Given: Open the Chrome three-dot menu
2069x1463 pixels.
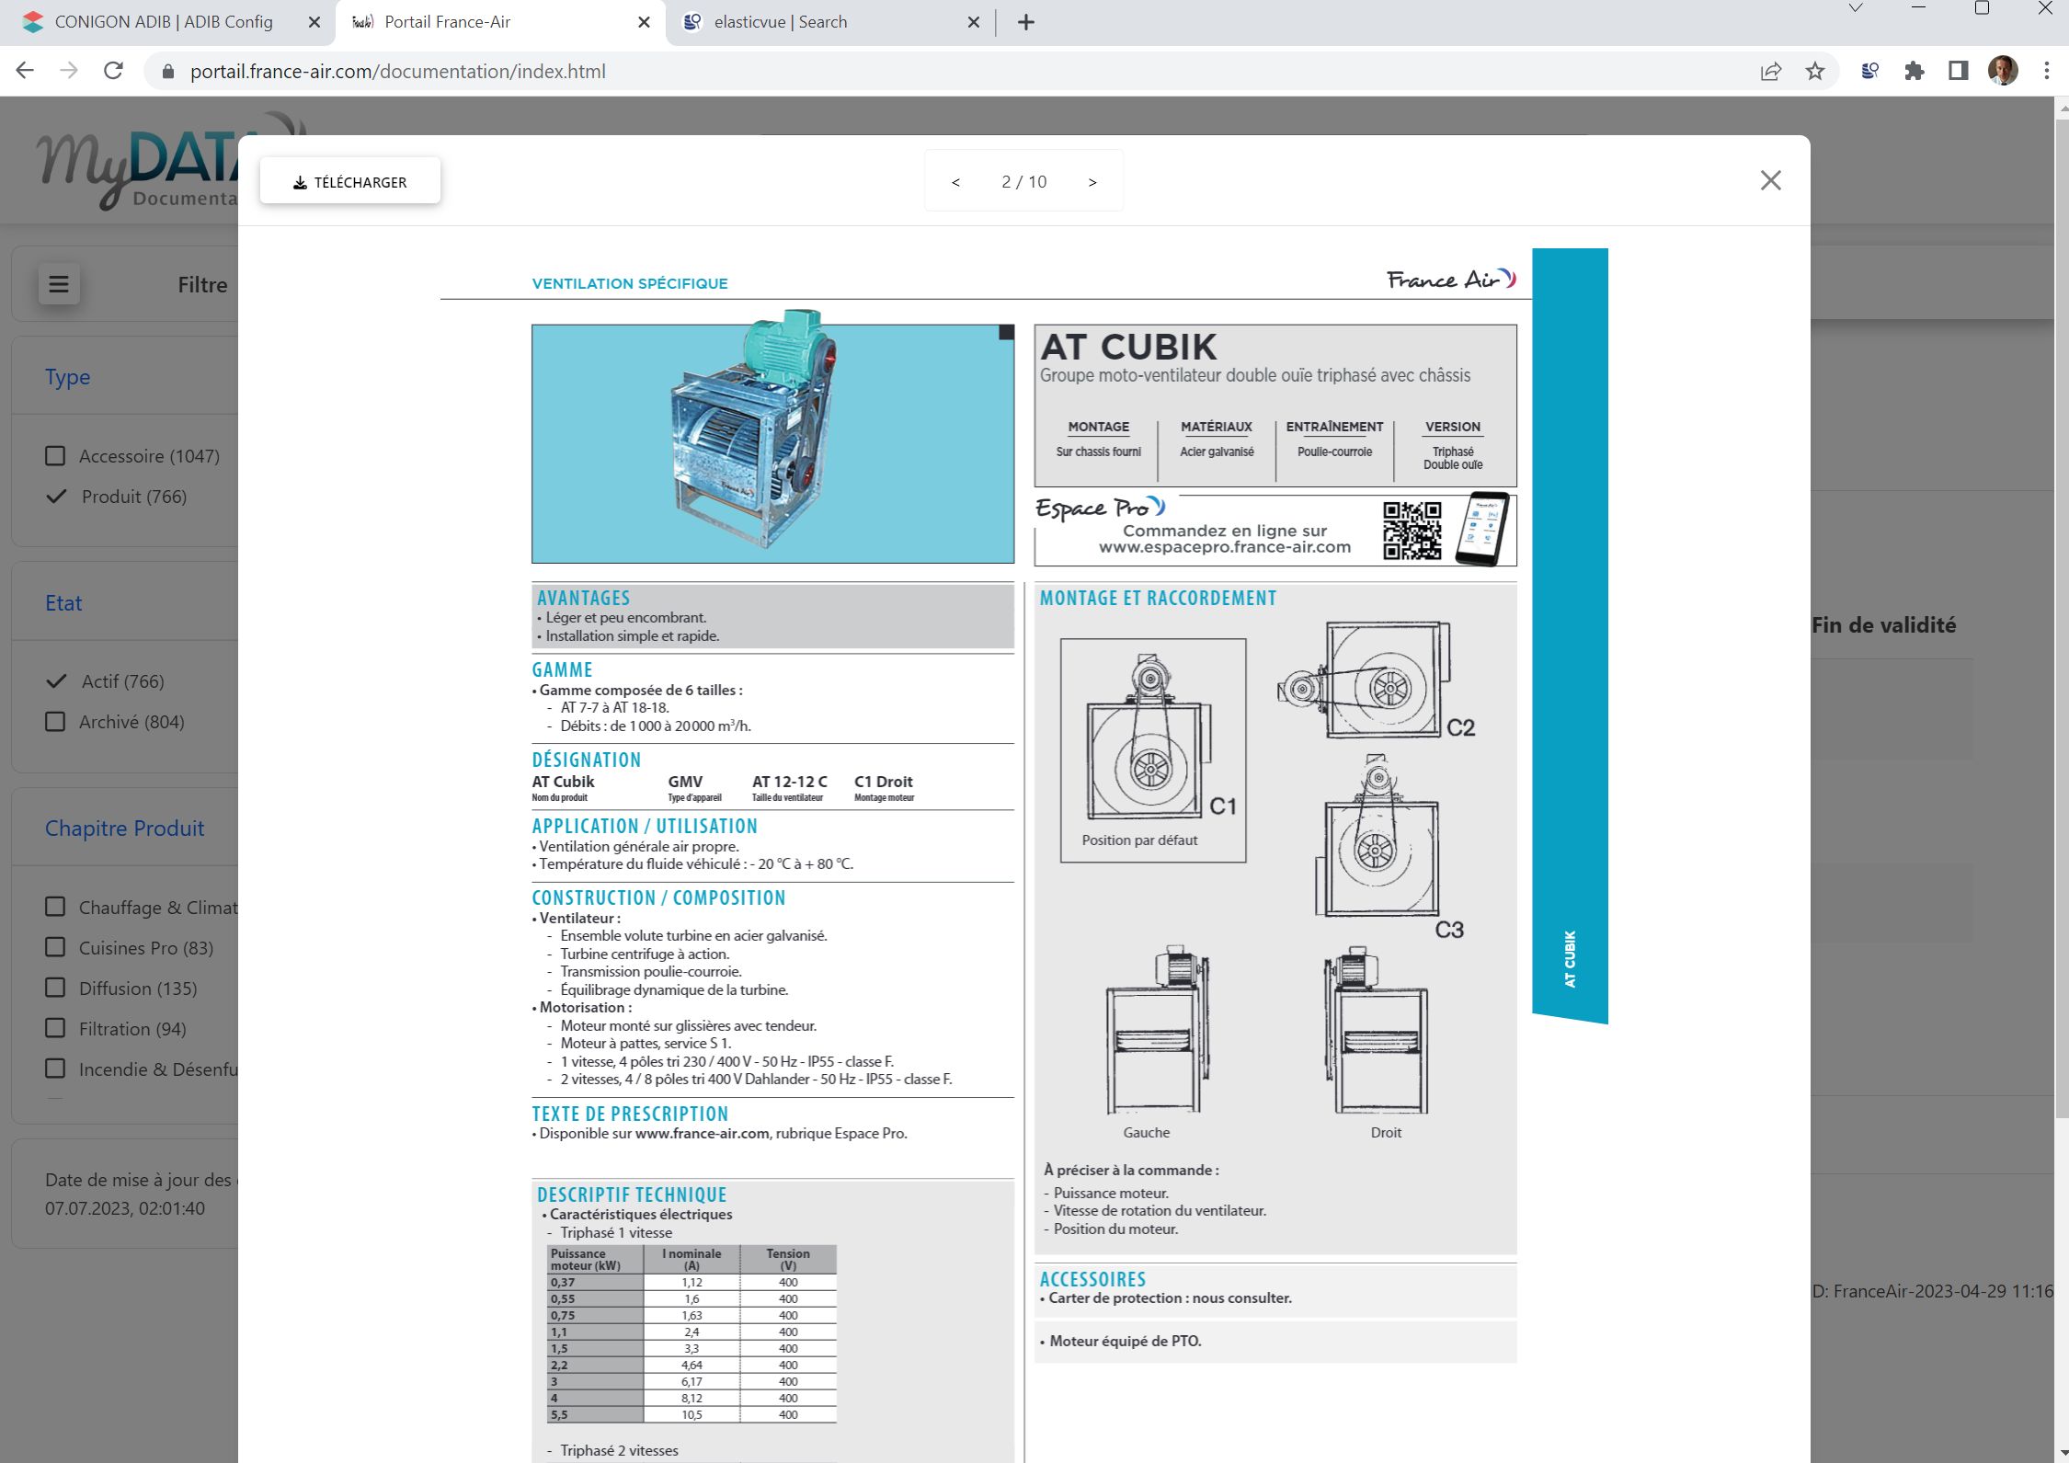Looking at the screenshot, I should click(2046, 71).
